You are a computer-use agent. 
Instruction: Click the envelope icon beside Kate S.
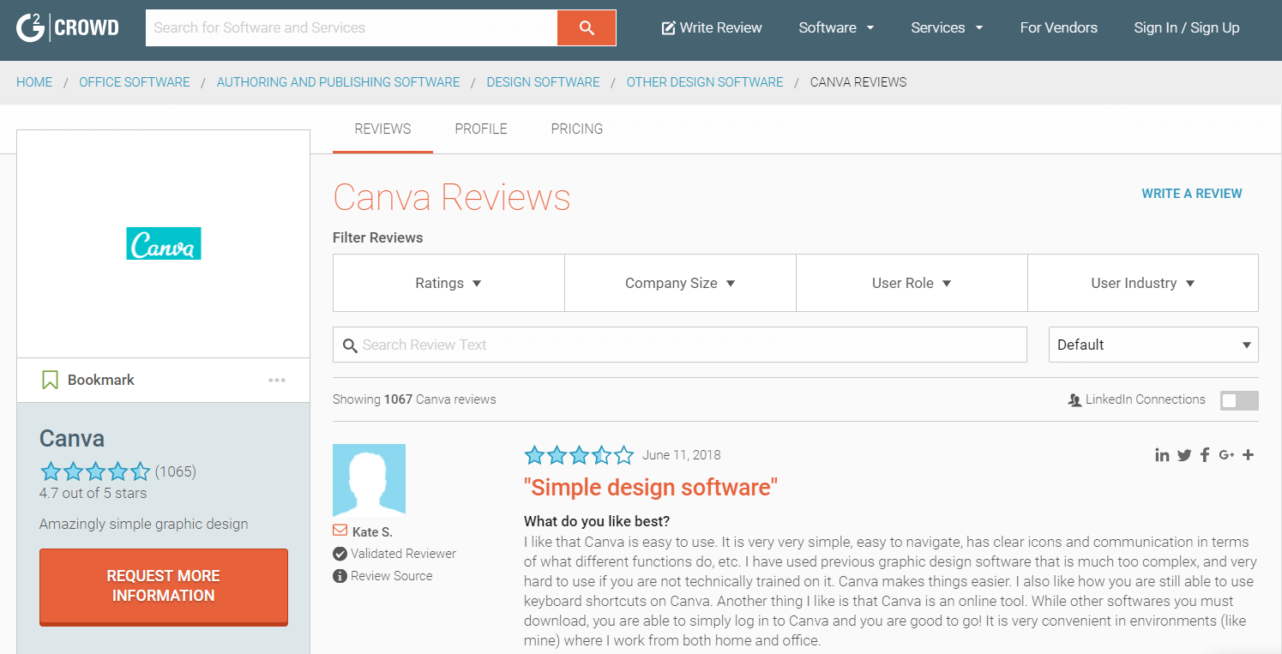tap(340, 531)
